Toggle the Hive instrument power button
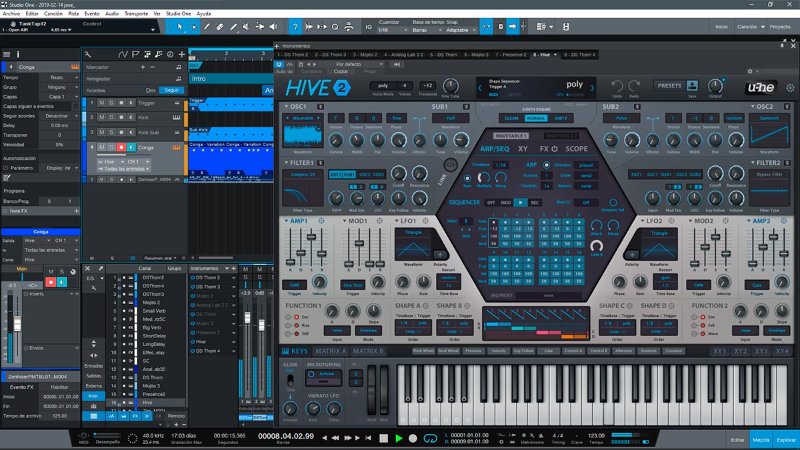The image size is (800, 450). pyautogui.click(x=279, y=64)
